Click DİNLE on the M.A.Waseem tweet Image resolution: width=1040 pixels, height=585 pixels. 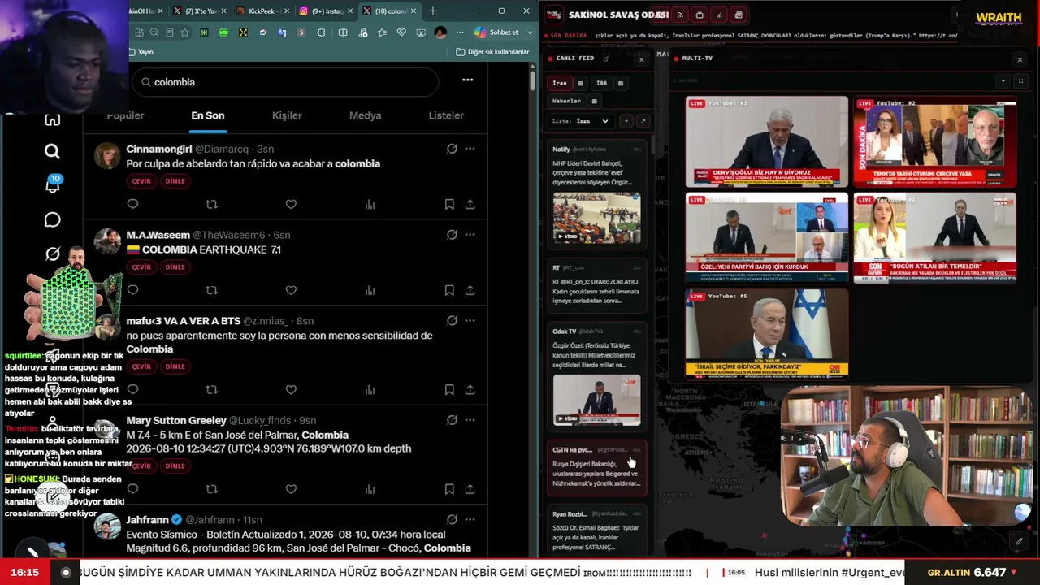coord(175,267)
